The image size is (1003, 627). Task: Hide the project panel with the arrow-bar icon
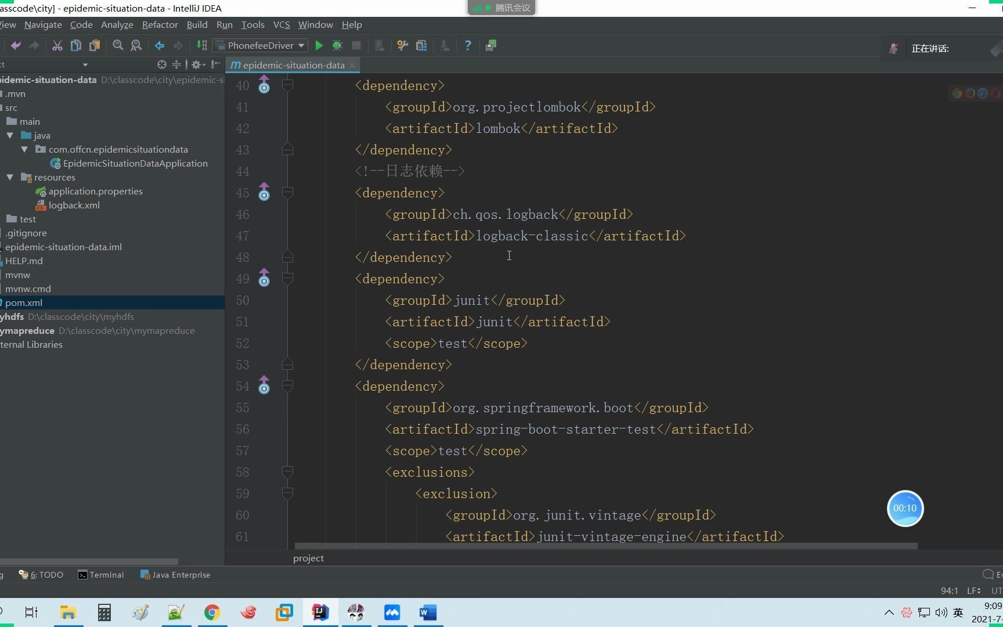[216, 64]
